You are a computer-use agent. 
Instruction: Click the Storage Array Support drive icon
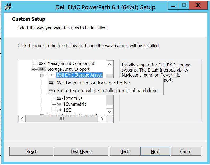tap(42, 69)
